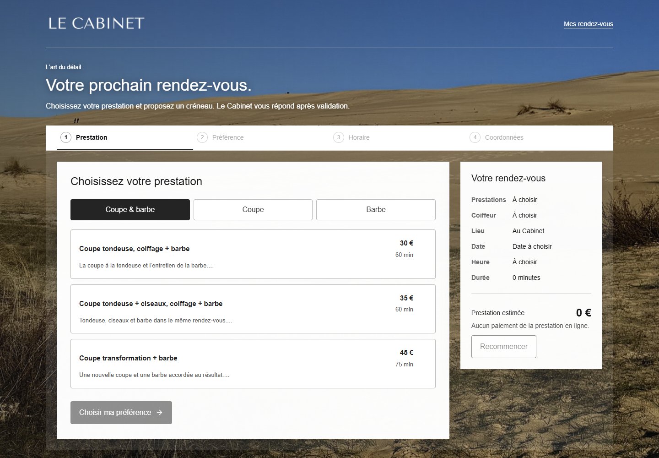Go to the Horaire step
The image size is (659, 458).
398,137
